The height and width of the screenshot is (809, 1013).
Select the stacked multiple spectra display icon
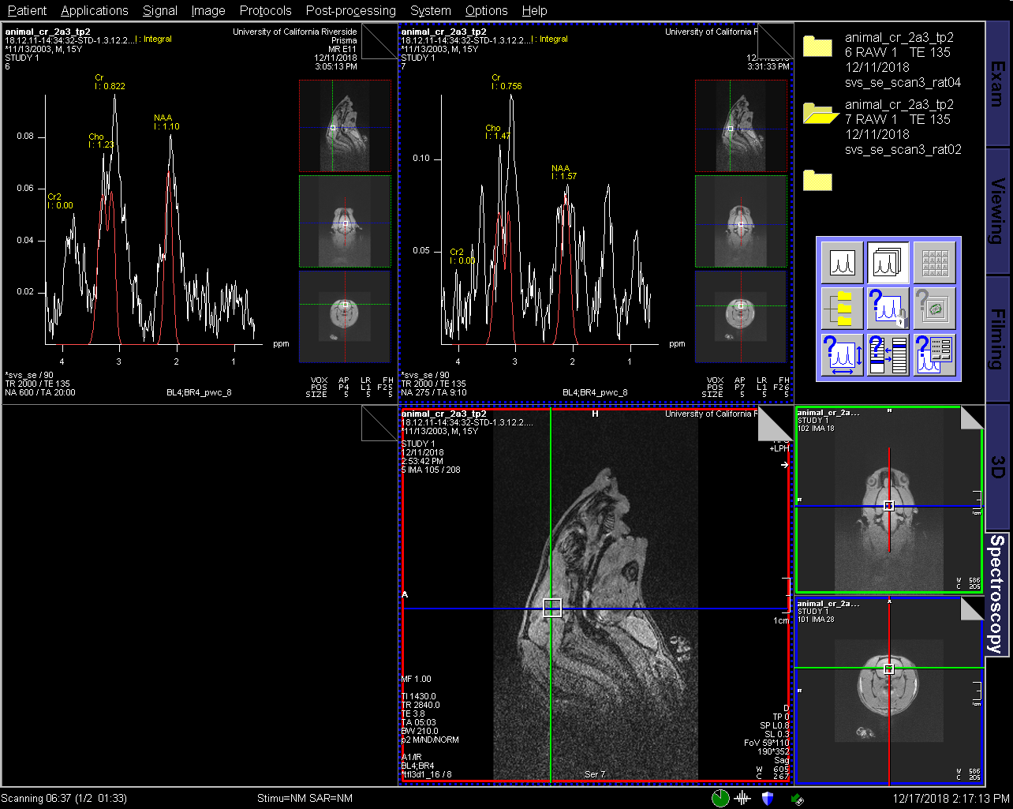click(x=888, y=263)
